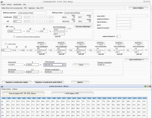Image resolution: width=152 pixels, height=118 pixels.
Task: Open the Indices menu in Actualisation window
Action: point(9,4)
